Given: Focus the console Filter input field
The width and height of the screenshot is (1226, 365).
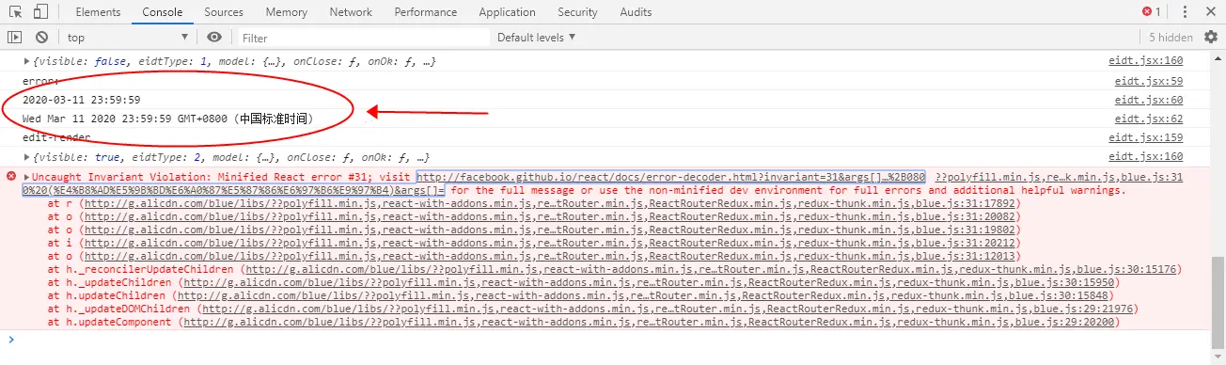Looking at the screenshot, I should pos(363,38).
